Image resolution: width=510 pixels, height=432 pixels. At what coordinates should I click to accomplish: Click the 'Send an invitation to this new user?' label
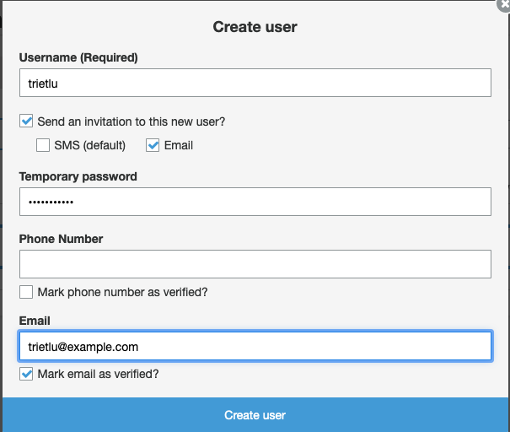[131, 121]
